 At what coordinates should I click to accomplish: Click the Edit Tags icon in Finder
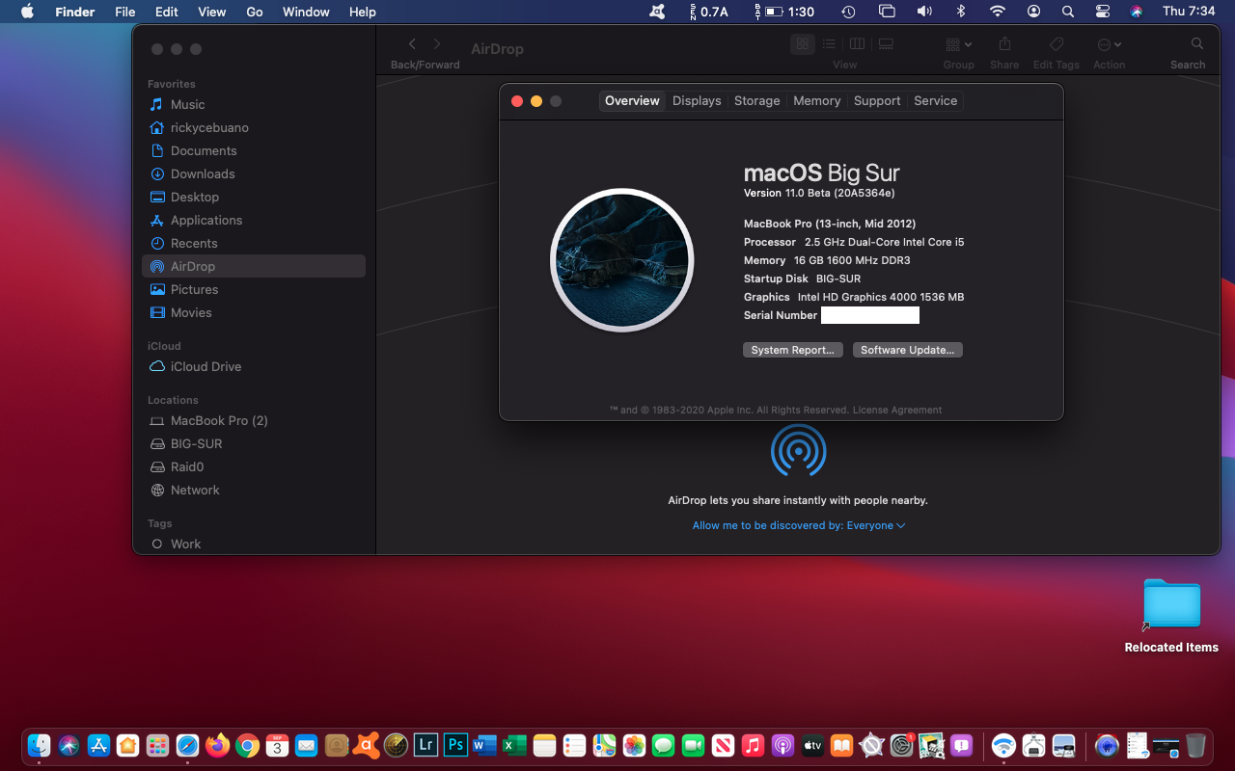pyautogui.click(x=1057, y=44)
